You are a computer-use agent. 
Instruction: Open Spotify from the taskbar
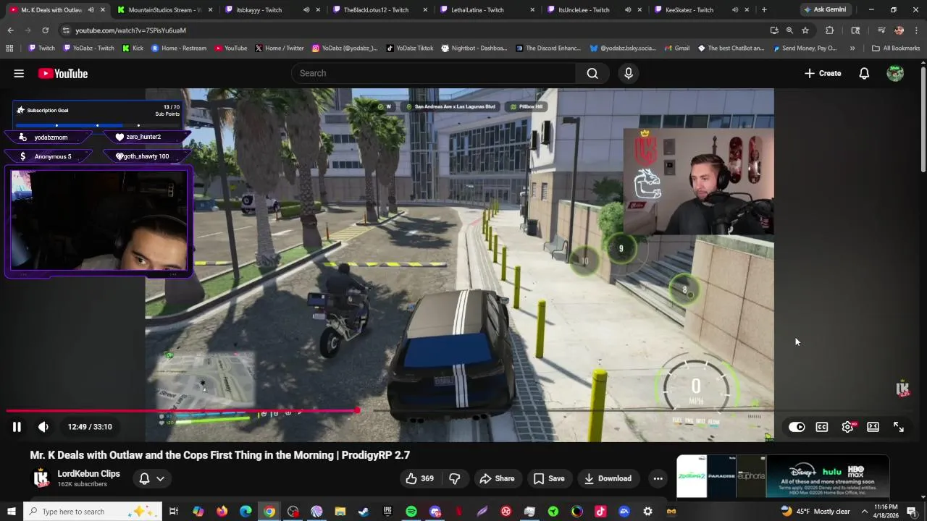411,512
